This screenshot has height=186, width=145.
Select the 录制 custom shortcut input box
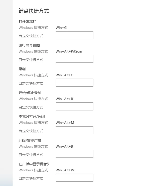75,83
